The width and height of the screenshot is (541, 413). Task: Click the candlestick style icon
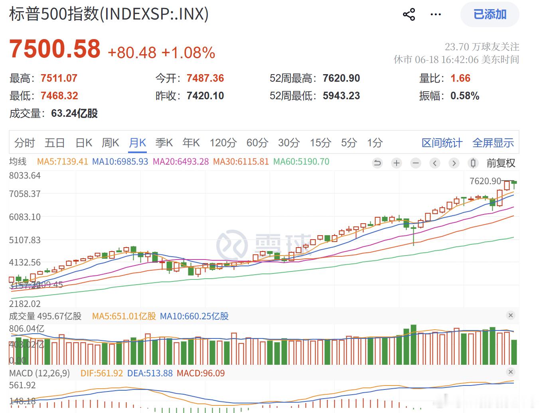[x=473, y=163]
